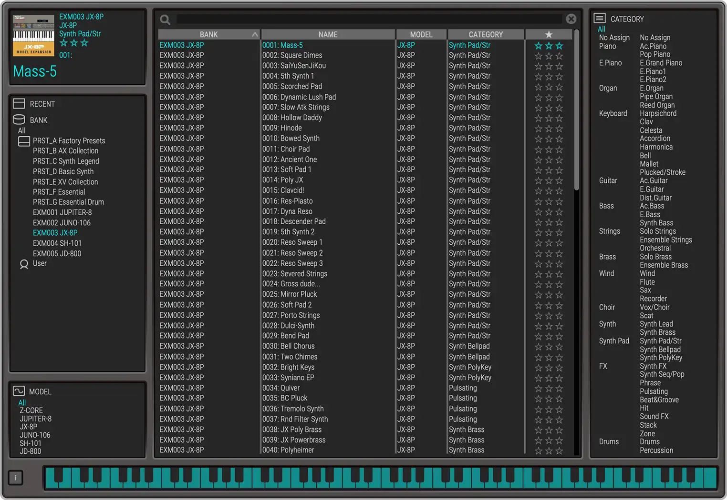Click the Model waveform icon
Image resolution: width=727 pixels, height=500 pixels.
(19, 391)
